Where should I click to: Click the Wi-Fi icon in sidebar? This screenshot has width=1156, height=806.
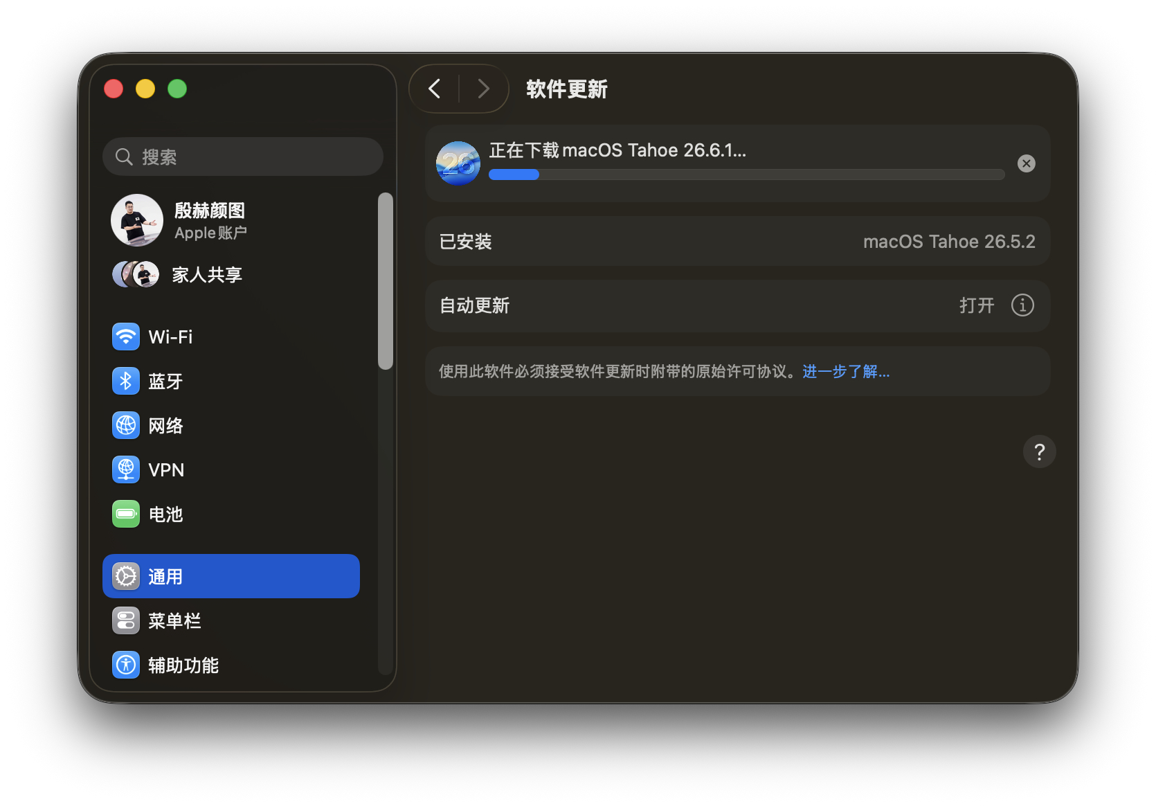(x=126, y=337)
